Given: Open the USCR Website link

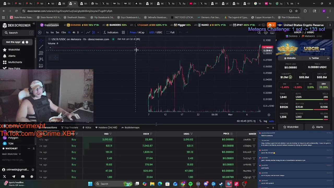Looking at the screenshot, I should [x=290, y=58].
